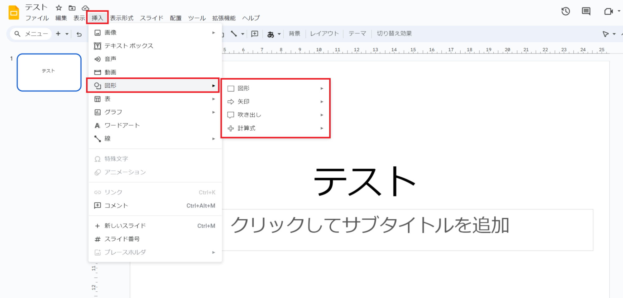Open the comments panel icon
Viewport: 623px width, 298px height.
586,12
